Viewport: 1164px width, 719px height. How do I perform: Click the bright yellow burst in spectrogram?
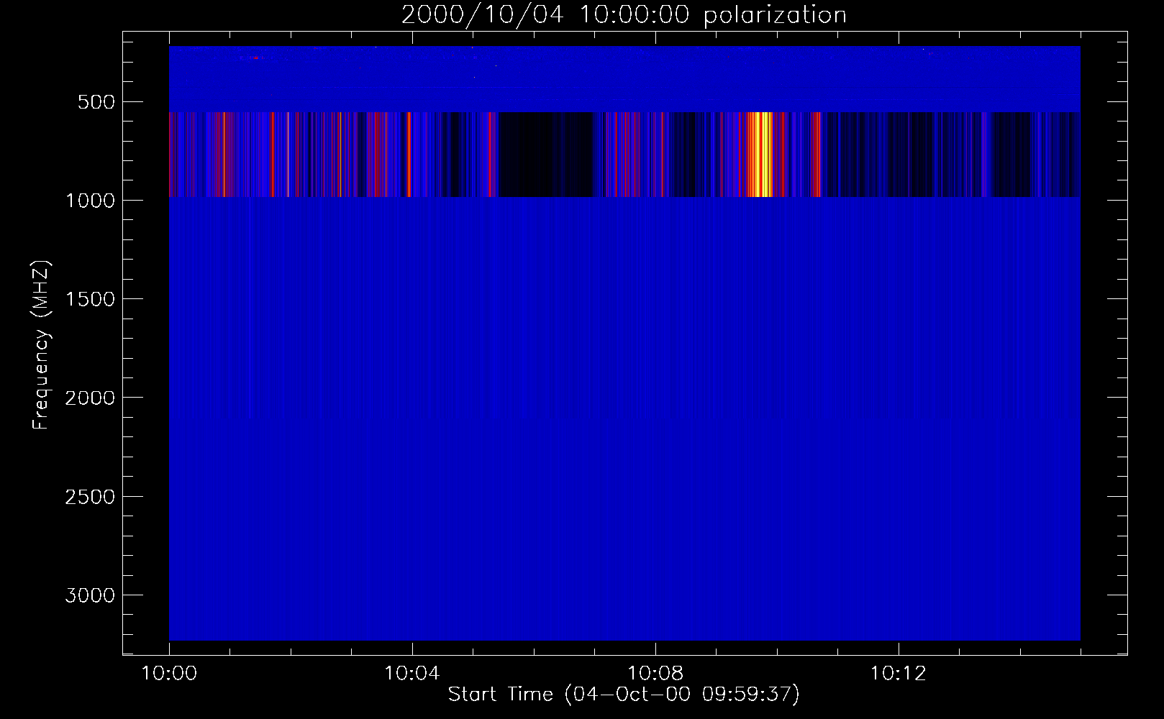click(760, 154)
